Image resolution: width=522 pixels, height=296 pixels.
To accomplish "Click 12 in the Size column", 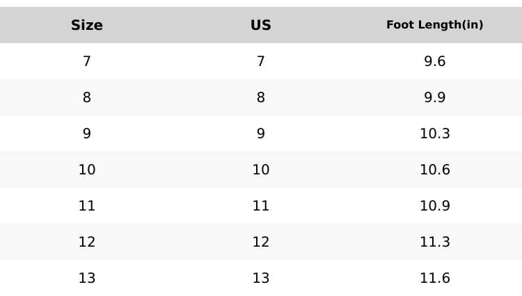I will (x=87, y=242).
